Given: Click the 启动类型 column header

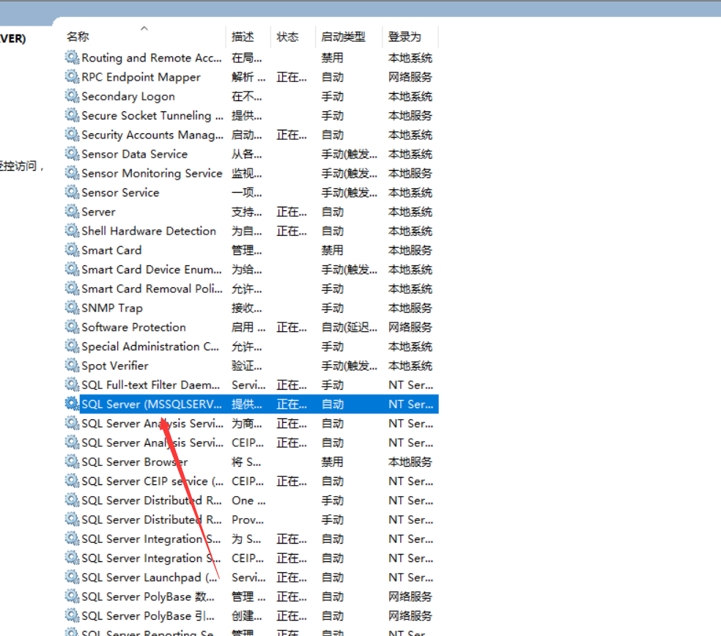Looking at the screenshot, I should [343, 37].
